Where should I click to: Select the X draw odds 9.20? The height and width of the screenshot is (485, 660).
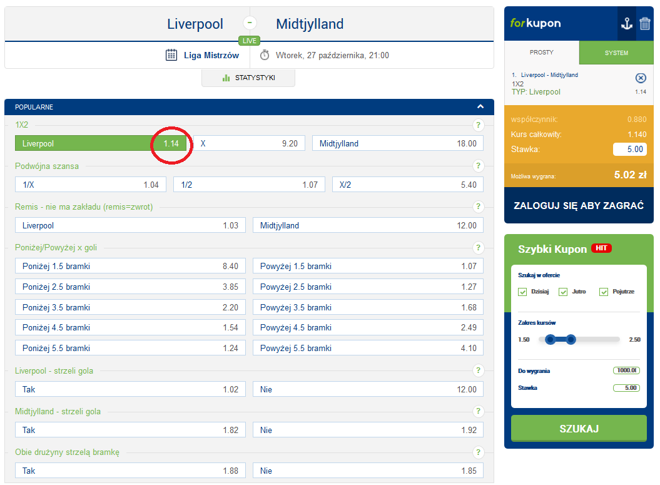(249, 143)
